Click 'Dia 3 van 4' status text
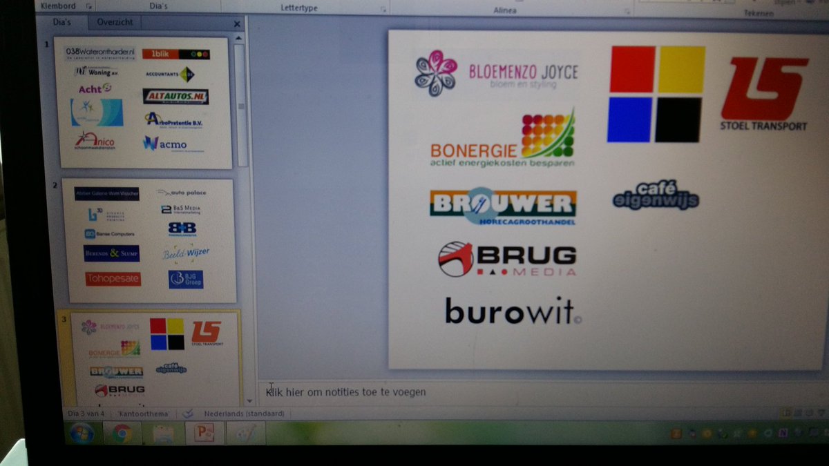The image size is (829, 466). (x=86, y=414)
